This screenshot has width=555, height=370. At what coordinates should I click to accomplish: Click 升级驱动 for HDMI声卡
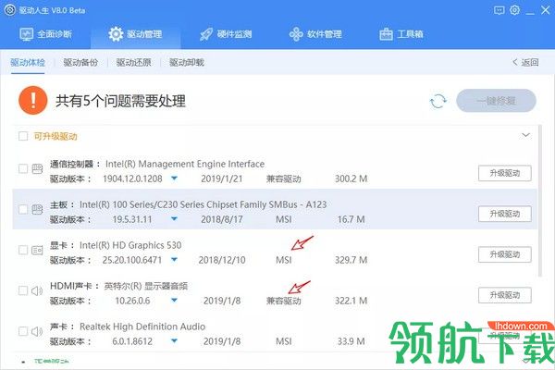[505, 295]
